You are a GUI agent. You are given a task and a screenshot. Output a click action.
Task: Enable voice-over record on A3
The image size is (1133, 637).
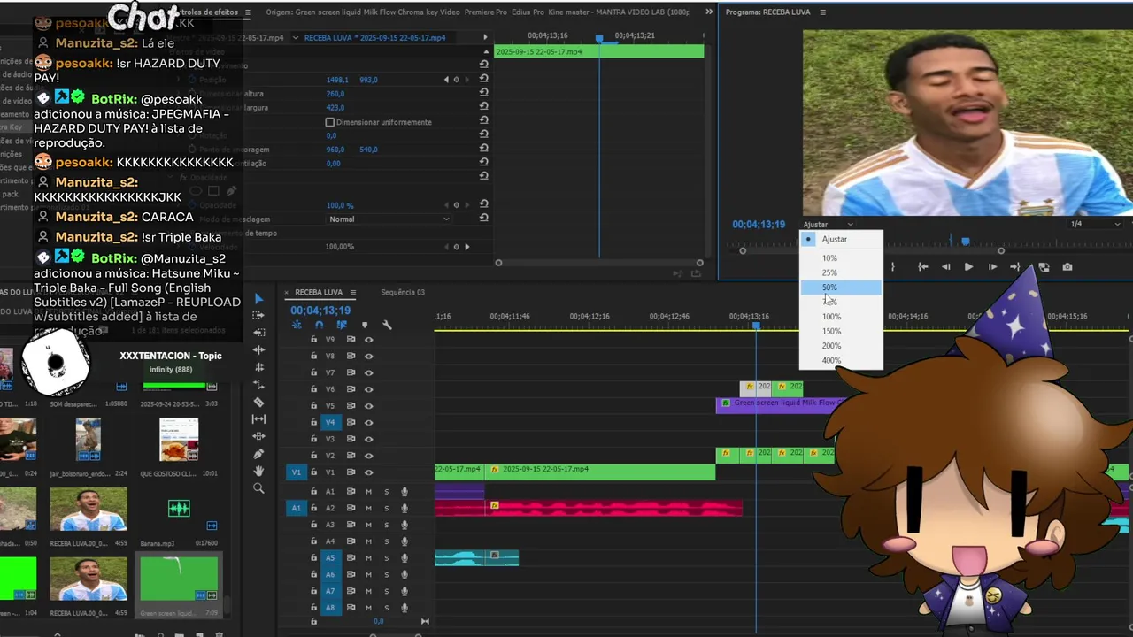coord(405,525)
